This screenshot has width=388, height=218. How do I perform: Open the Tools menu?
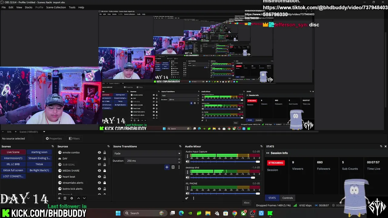72,7
